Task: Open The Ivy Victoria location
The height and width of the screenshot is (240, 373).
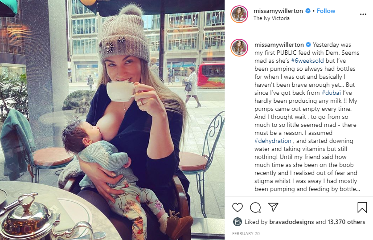Action: click(x=271, y=18)
